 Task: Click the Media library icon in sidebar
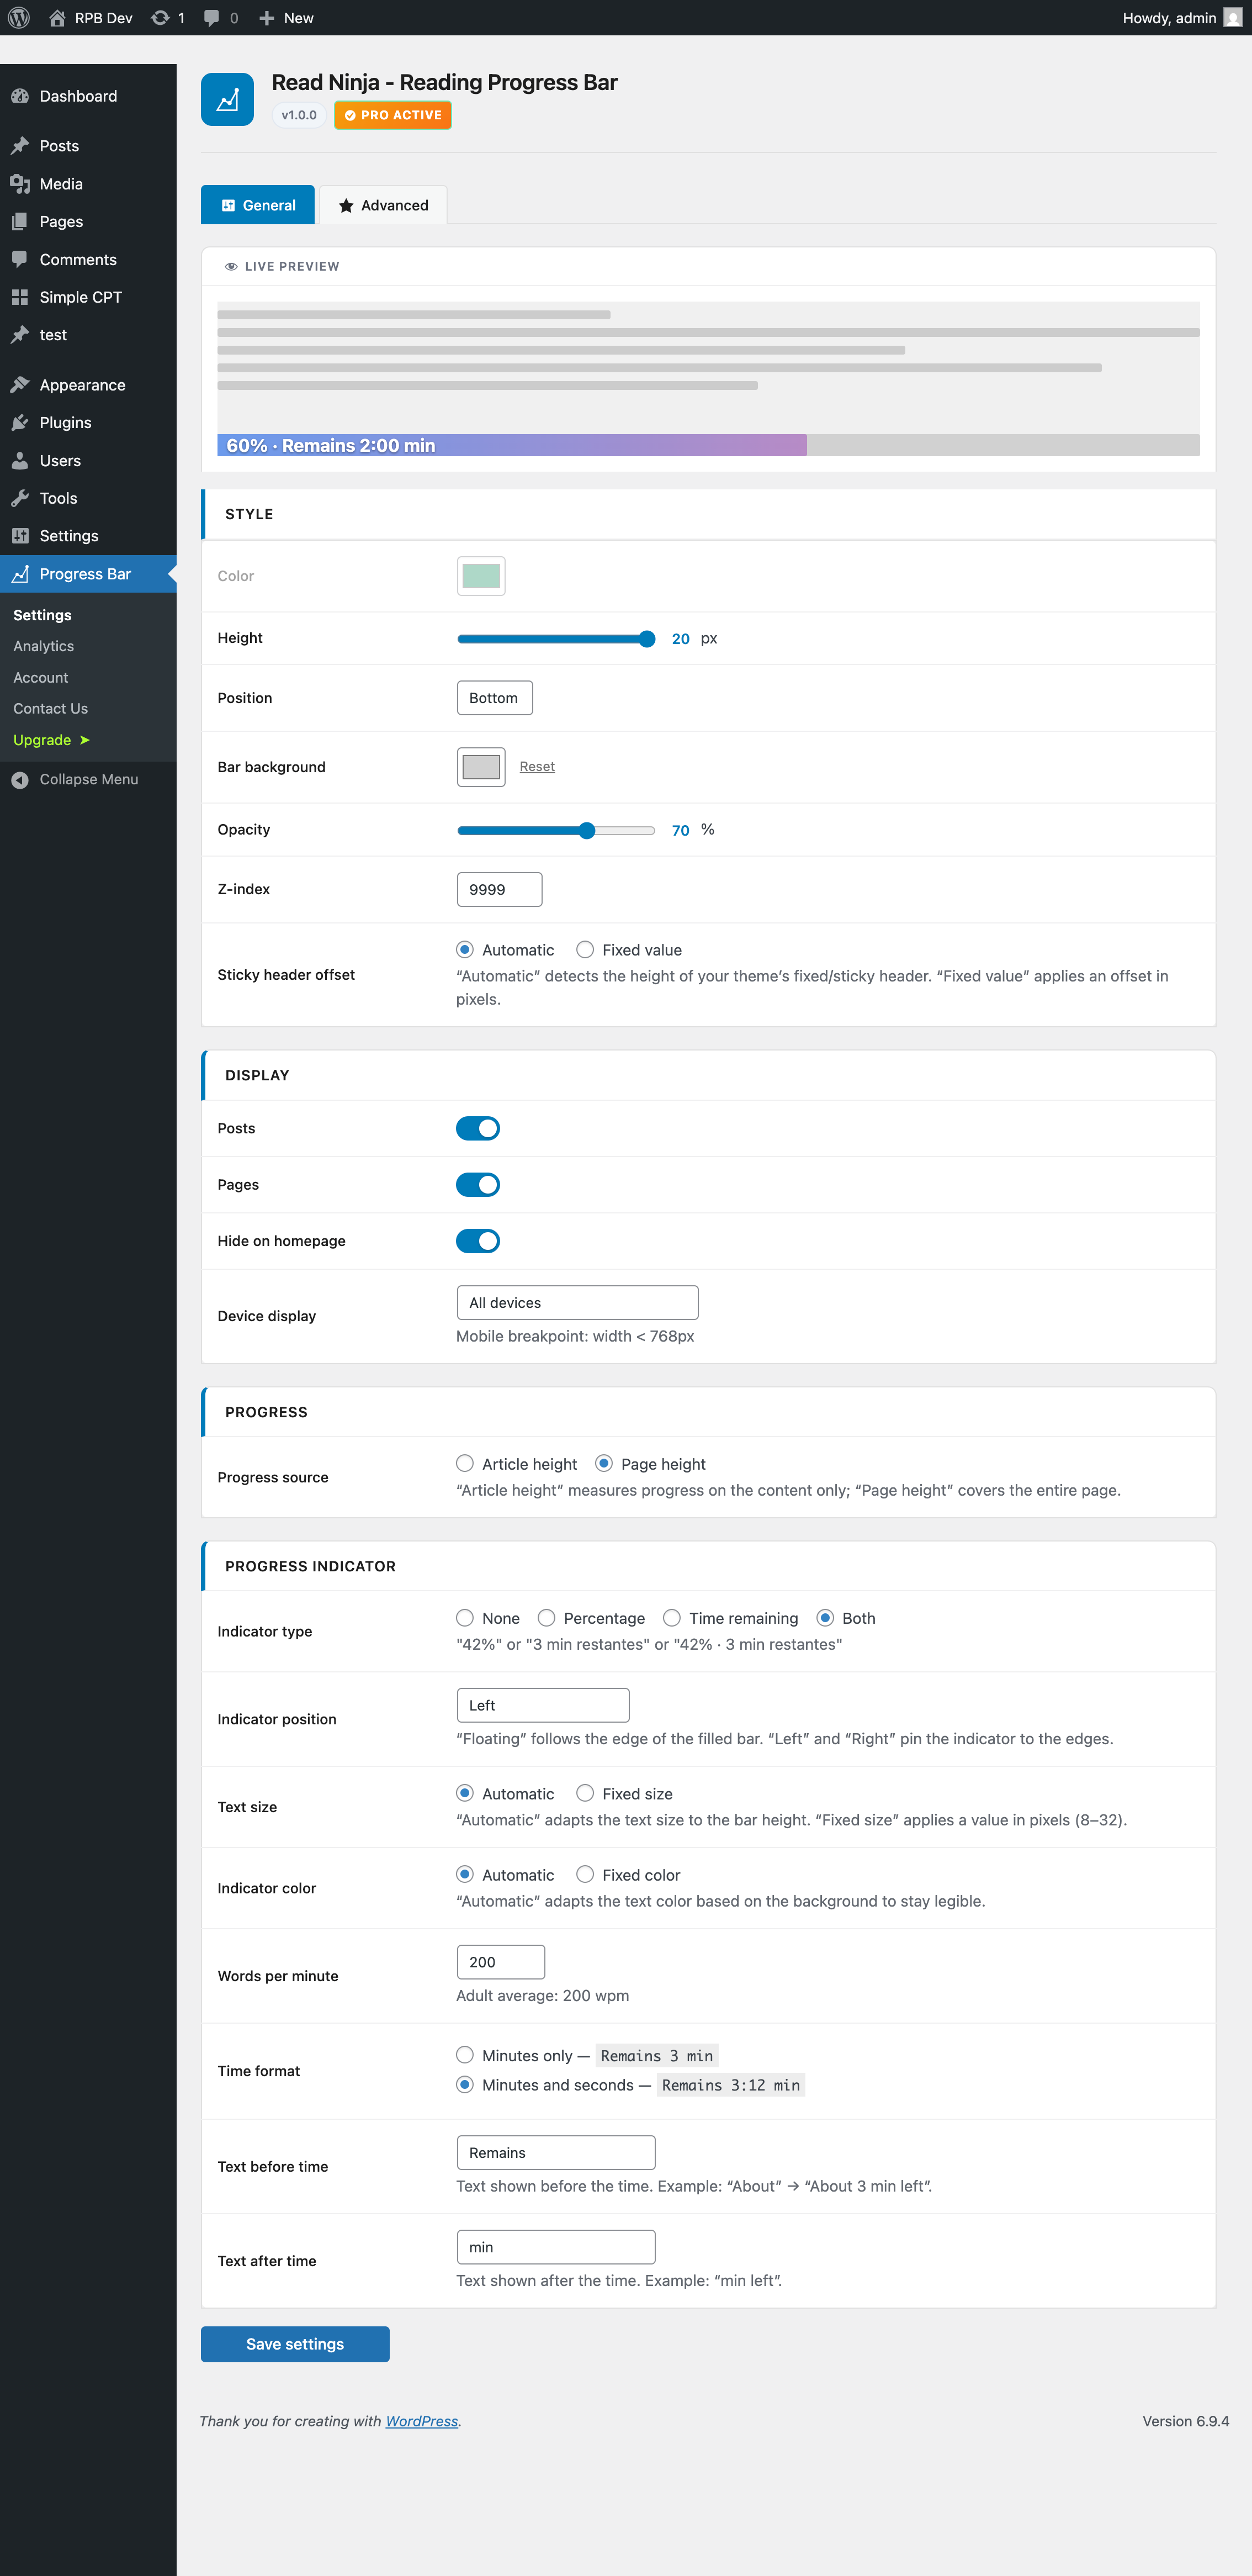click(21, 183)
